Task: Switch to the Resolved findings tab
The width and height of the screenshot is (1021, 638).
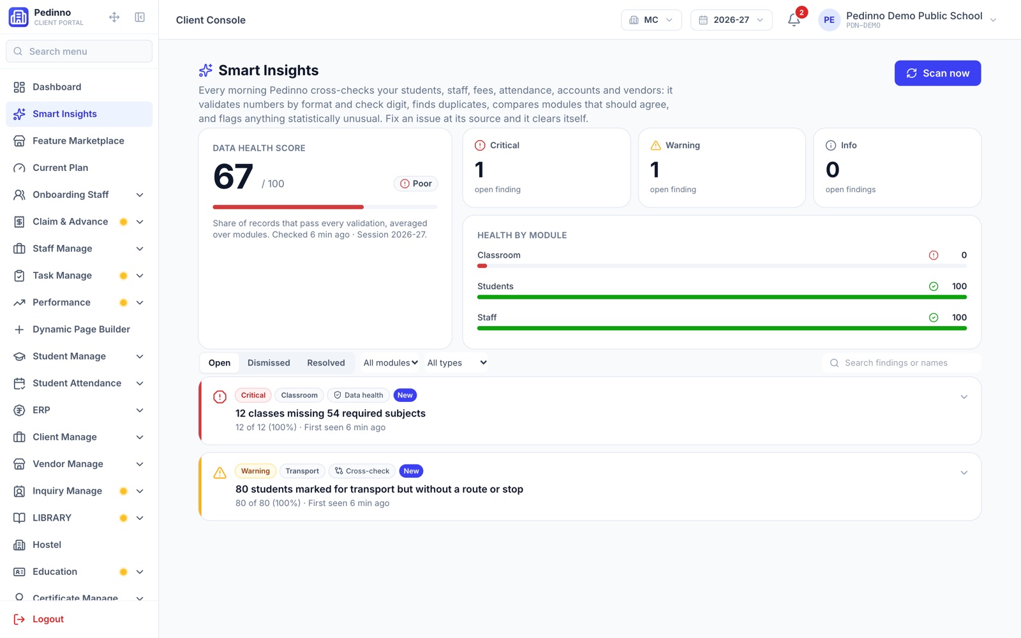Action: click(326, 363)
